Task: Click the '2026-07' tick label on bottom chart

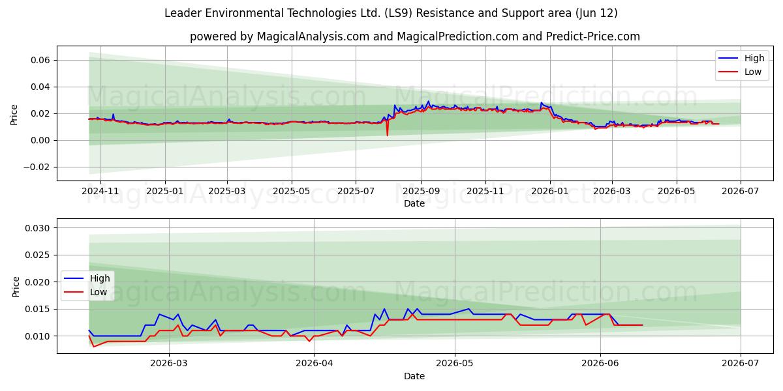Action: [741, 364]
